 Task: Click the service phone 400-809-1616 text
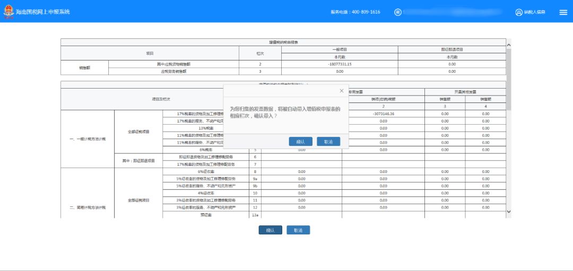click(x=355, y=12)
